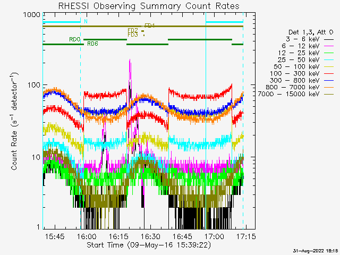Click the y-axis tick label '100'
Screen dimensions: 340x255
click(x=34, y=85)
